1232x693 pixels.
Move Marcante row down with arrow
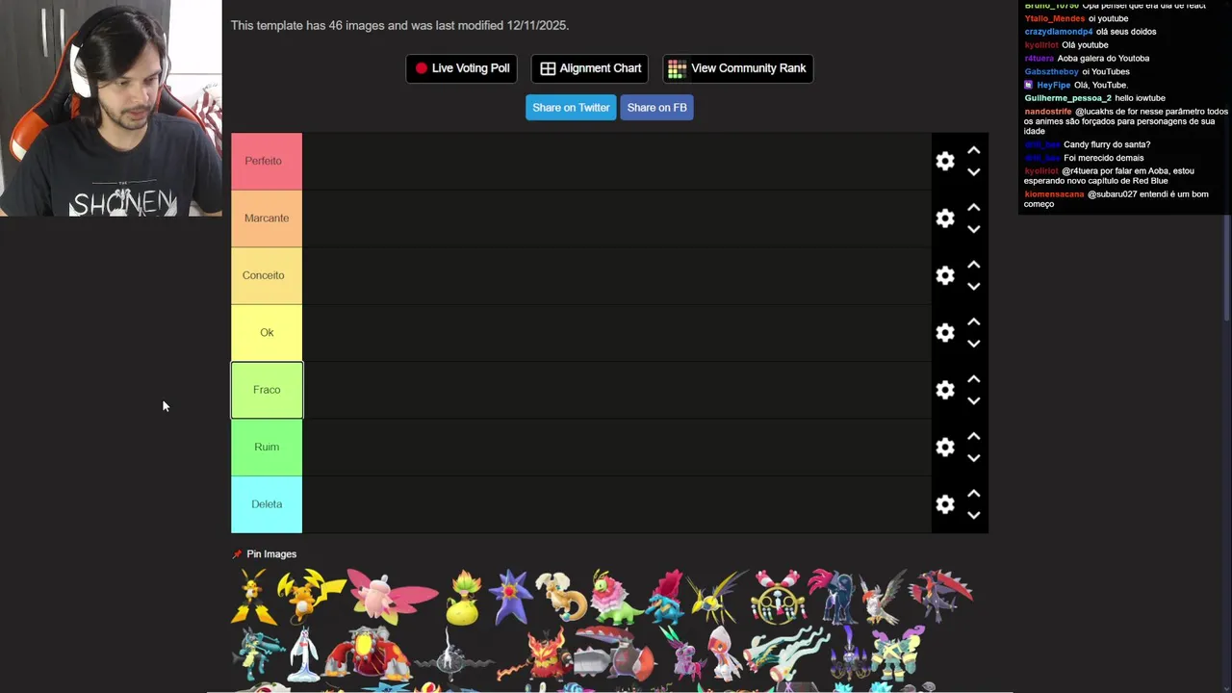point(974,229)
